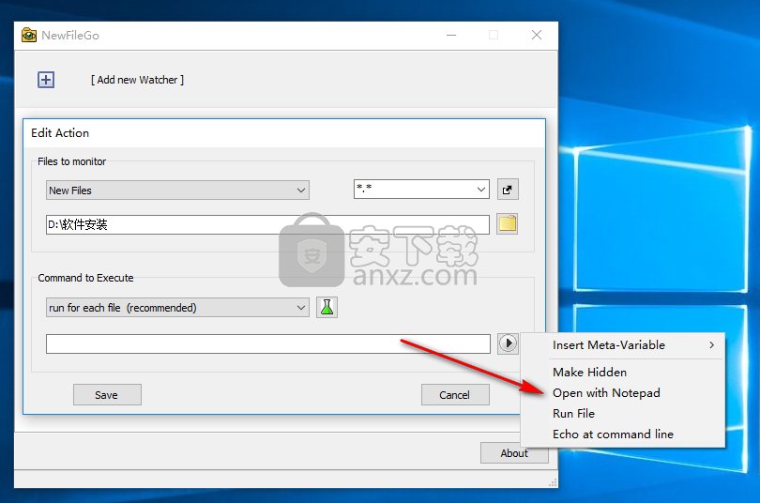
Task: Select Echo at command line entry
Action: coord(623,434)
